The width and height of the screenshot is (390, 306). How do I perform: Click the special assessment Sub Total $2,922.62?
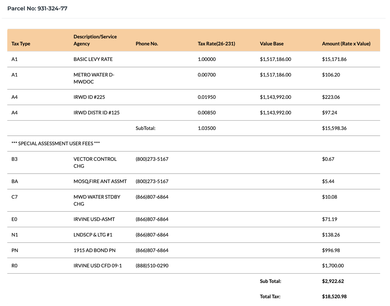pos(333,281)
